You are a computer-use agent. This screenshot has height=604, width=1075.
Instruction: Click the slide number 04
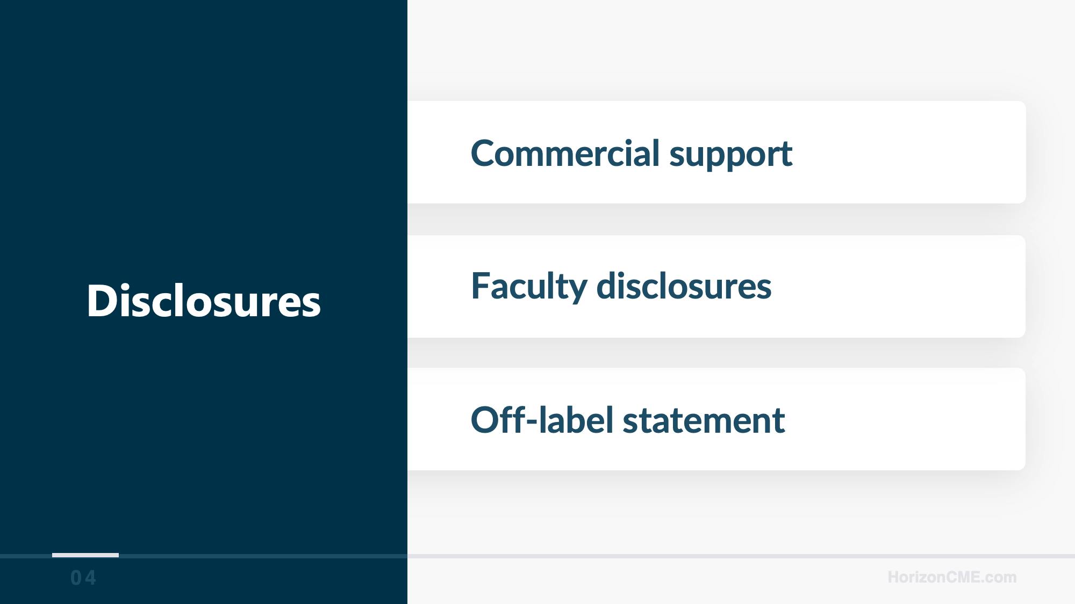point(83,578)
